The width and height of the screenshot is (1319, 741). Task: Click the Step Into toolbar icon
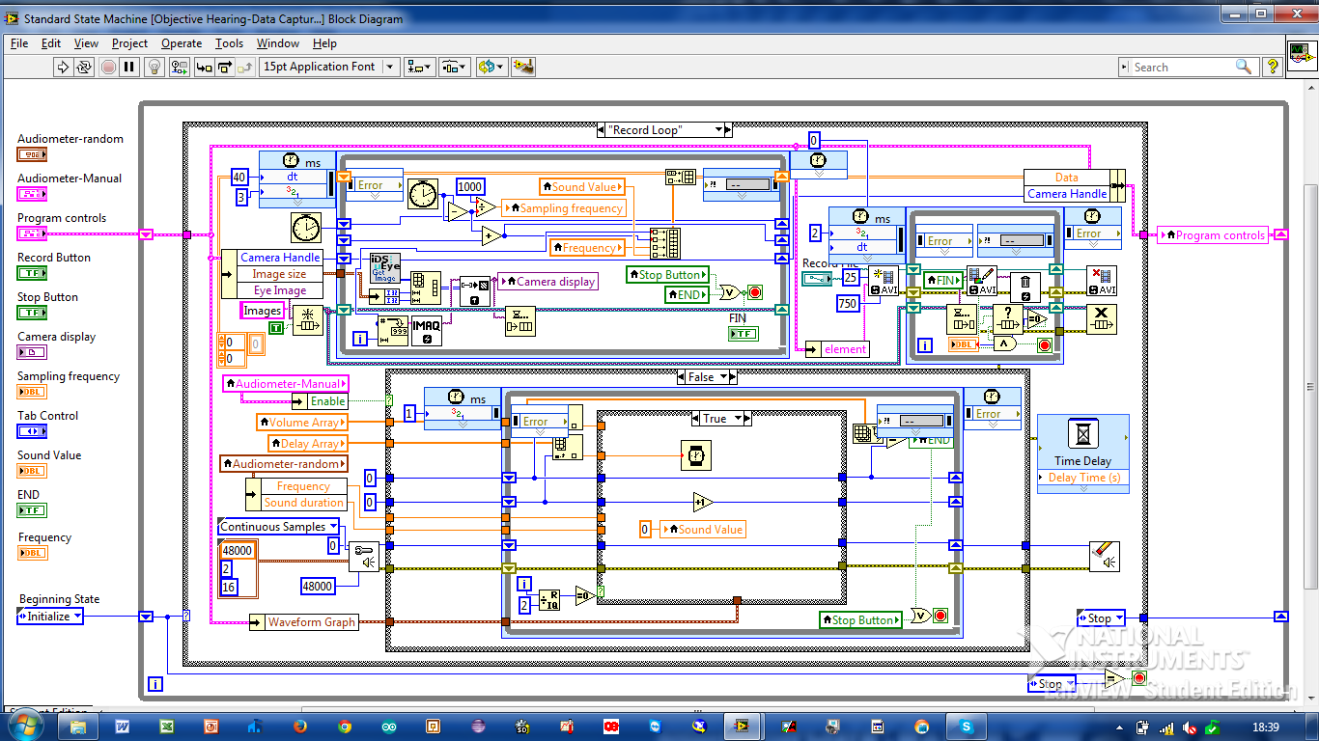204,67
